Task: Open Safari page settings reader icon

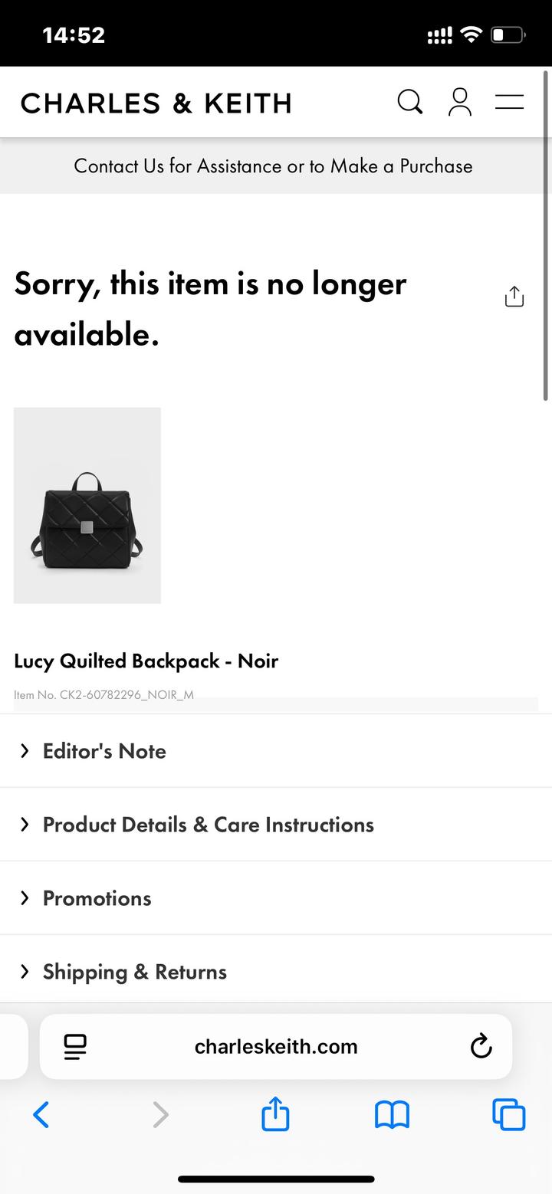Action: pyautogui.click(x=75, y=1046)
